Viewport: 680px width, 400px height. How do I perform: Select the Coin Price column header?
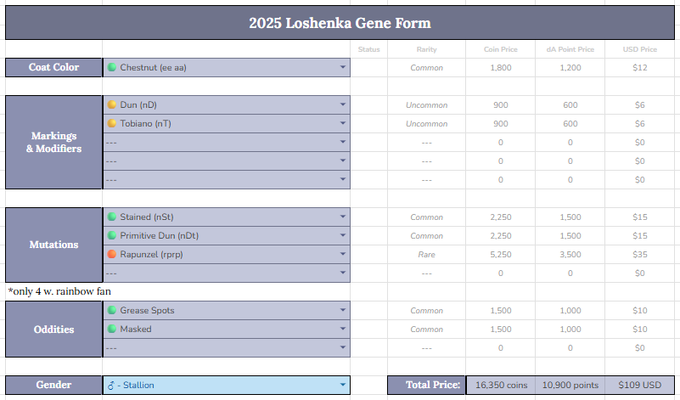[x=501, y=49]
